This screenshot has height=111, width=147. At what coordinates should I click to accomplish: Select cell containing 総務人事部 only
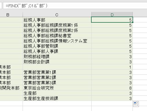[x=57, y=20]
